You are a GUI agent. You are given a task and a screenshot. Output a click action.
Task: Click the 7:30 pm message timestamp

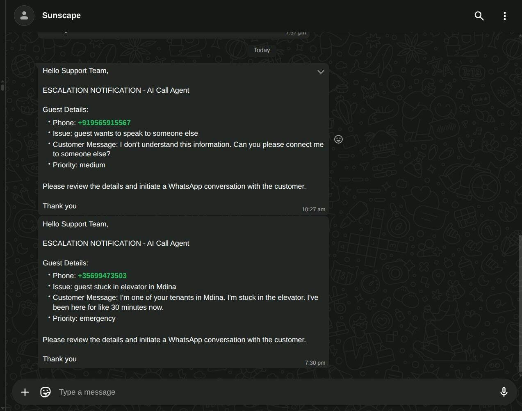point(315,363)
